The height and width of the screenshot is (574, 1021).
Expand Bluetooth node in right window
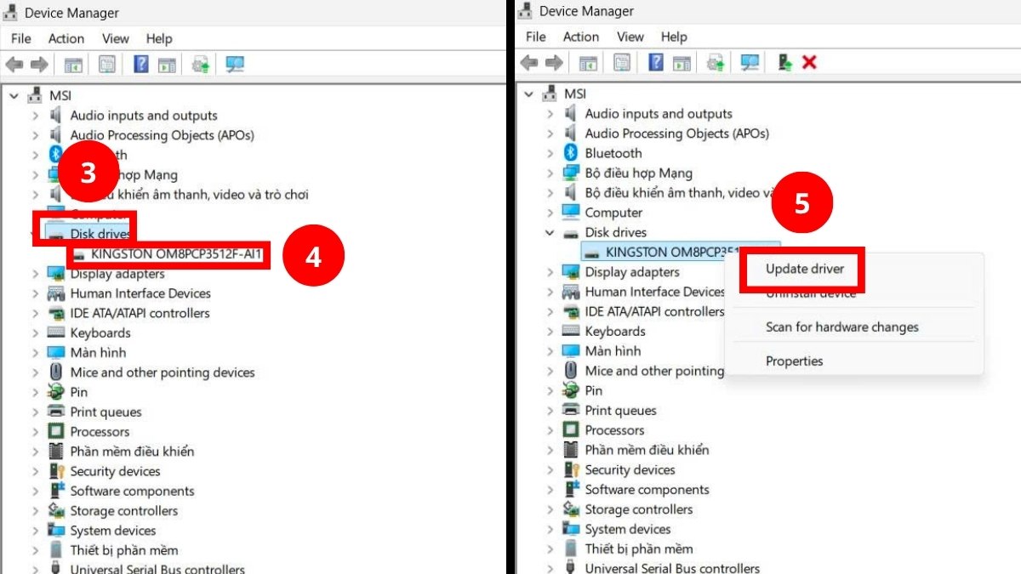click(x=550, y=153)
